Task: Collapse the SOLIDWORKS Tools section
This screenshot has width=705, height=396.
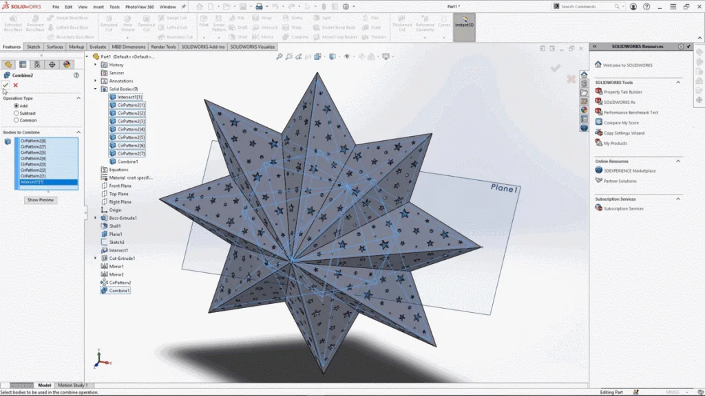Action: [678, 82]
